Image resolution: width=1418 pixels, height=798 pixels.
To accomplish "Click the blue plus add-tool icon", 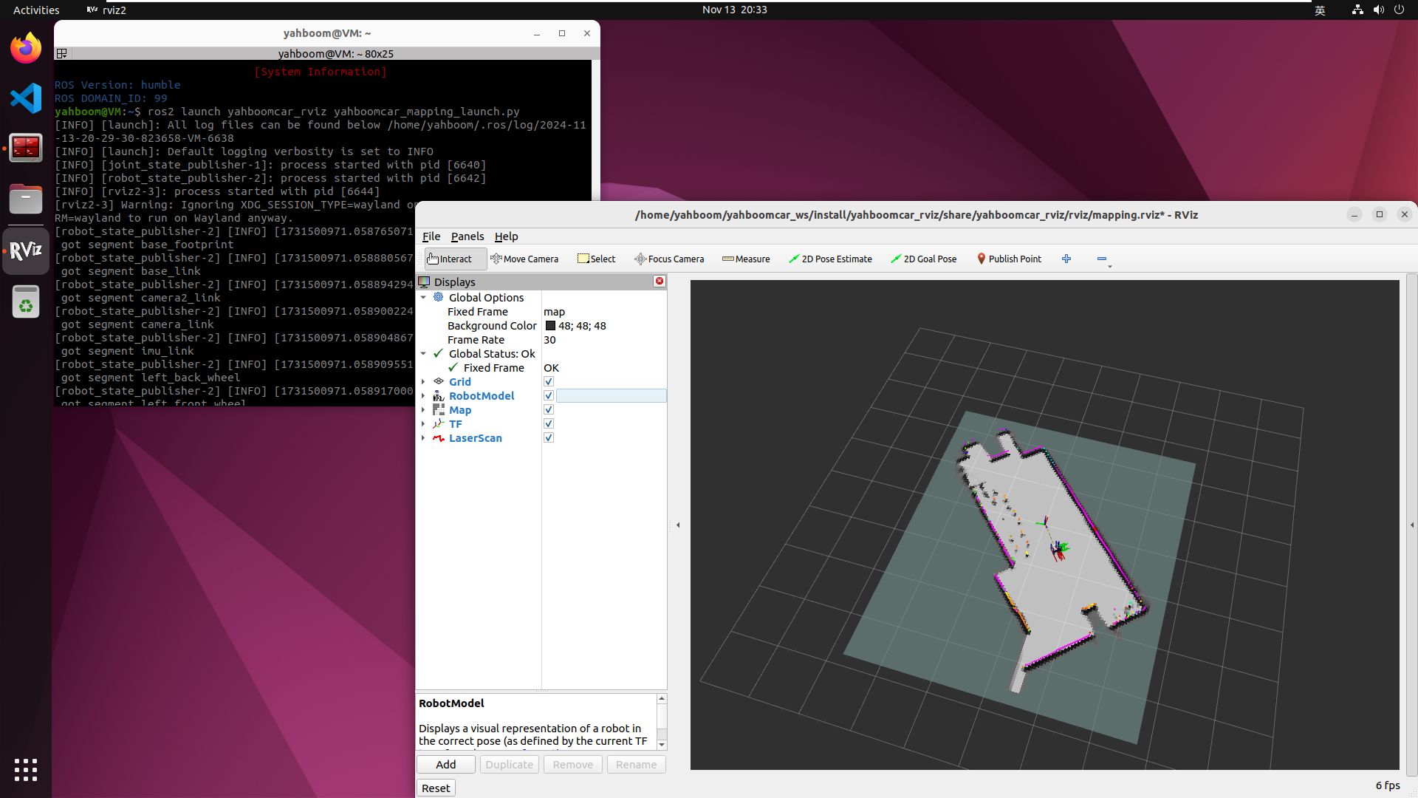I will [1066, 259].
